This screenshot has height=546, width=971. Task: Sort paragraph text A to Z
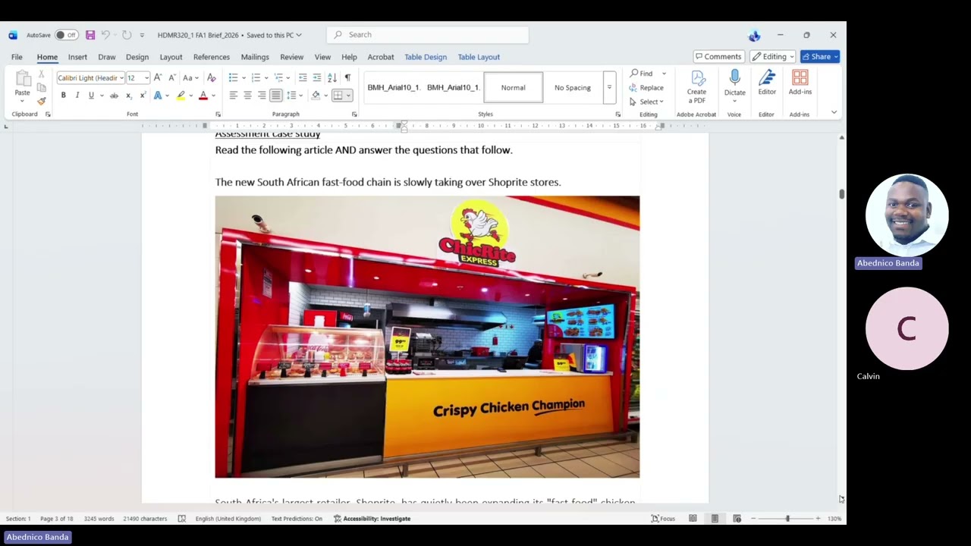(332, 77)
